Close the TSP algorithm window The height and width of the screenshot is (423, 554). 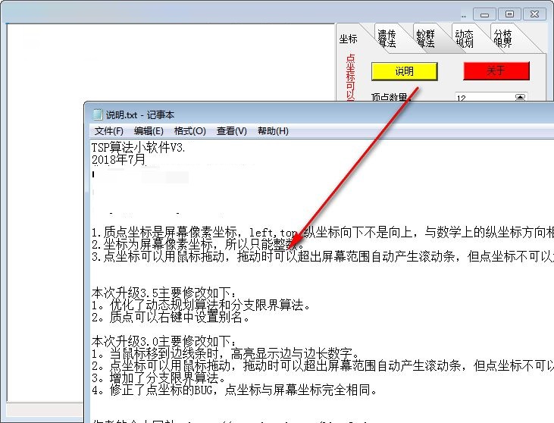534,14
